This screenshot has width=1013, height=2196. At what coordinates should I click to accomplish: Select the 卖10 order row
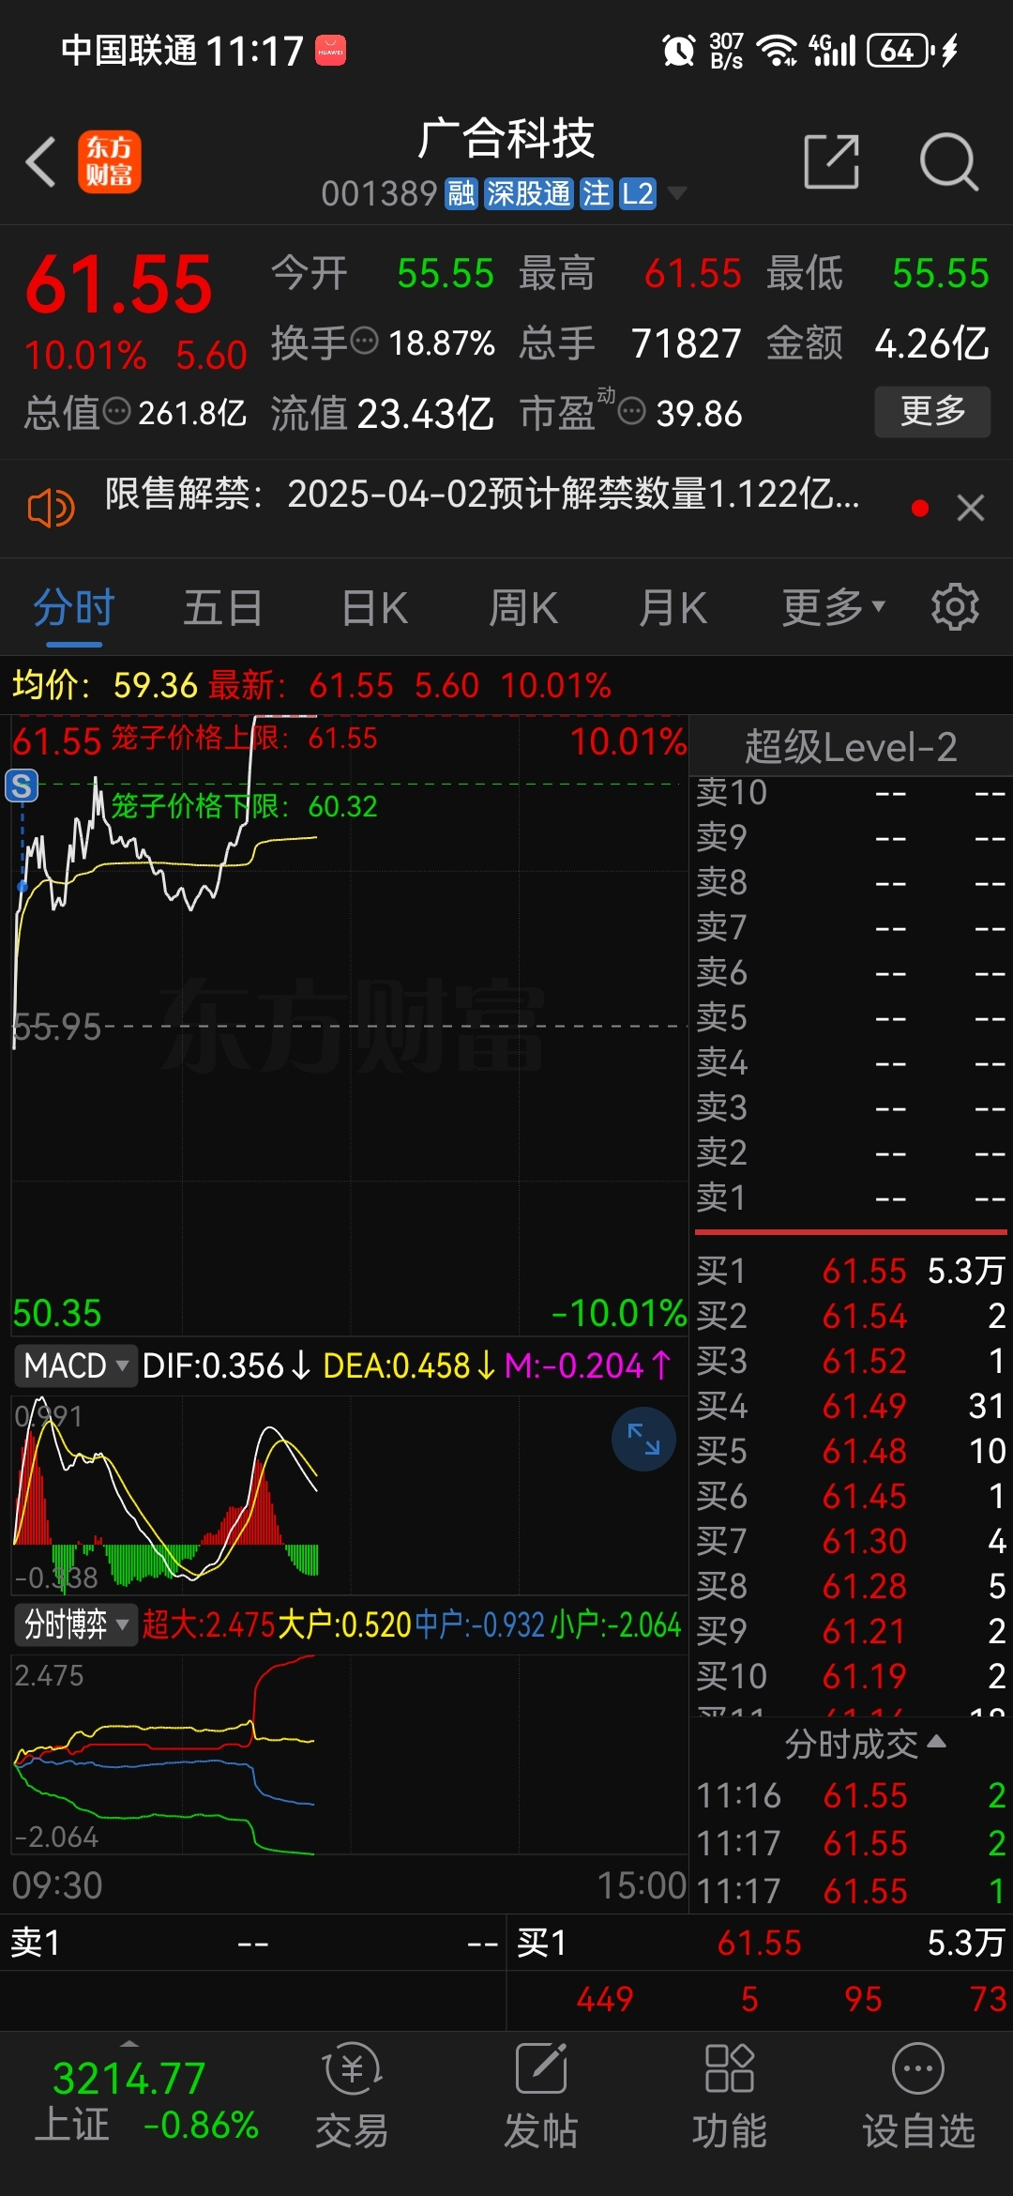pos(851,792)
